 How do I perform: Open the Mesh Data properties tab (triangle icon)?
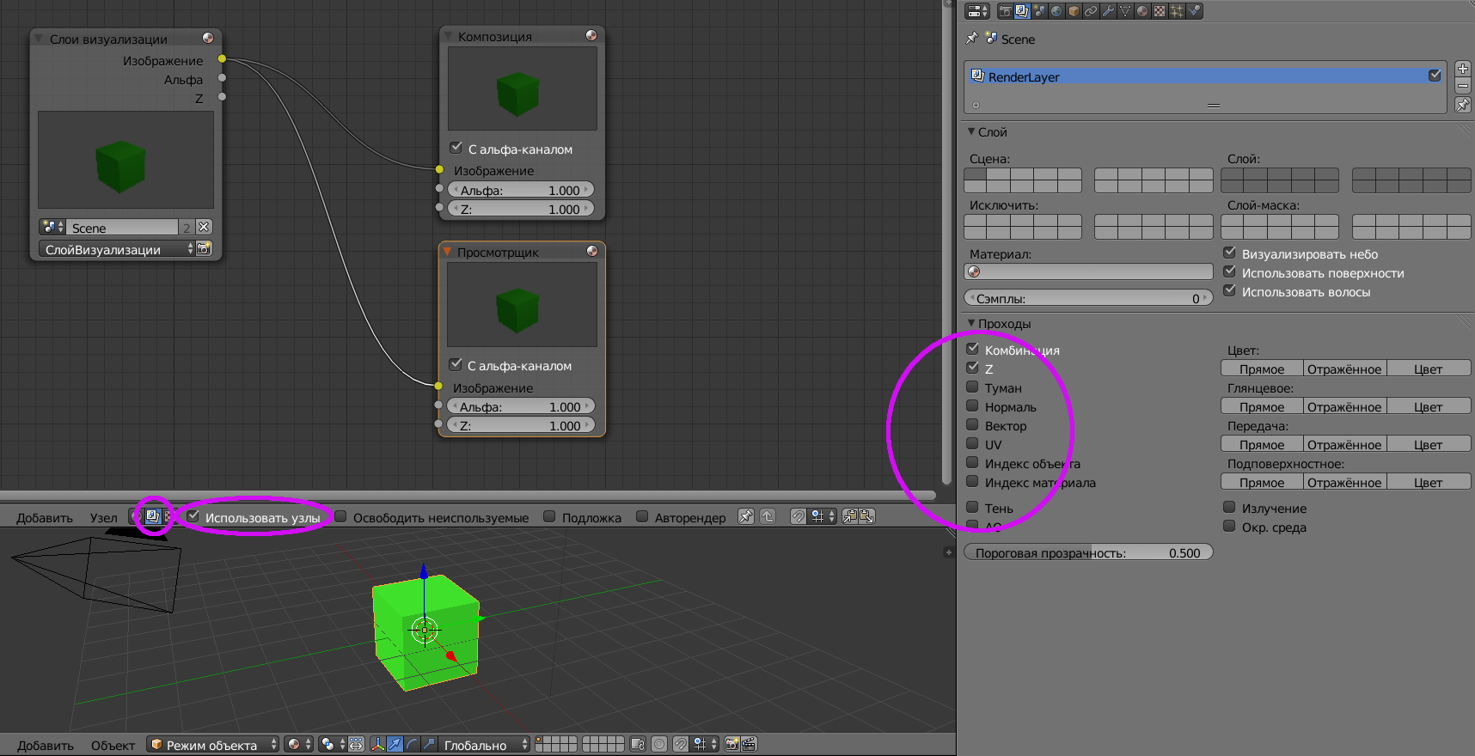[x=1125, y=11]
